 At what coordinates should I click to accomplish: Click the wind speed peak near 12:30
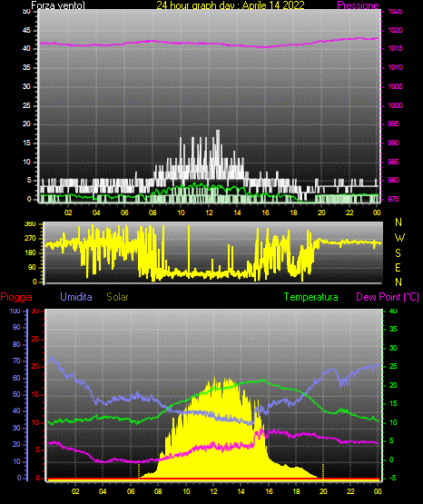[x=218, y=132]
